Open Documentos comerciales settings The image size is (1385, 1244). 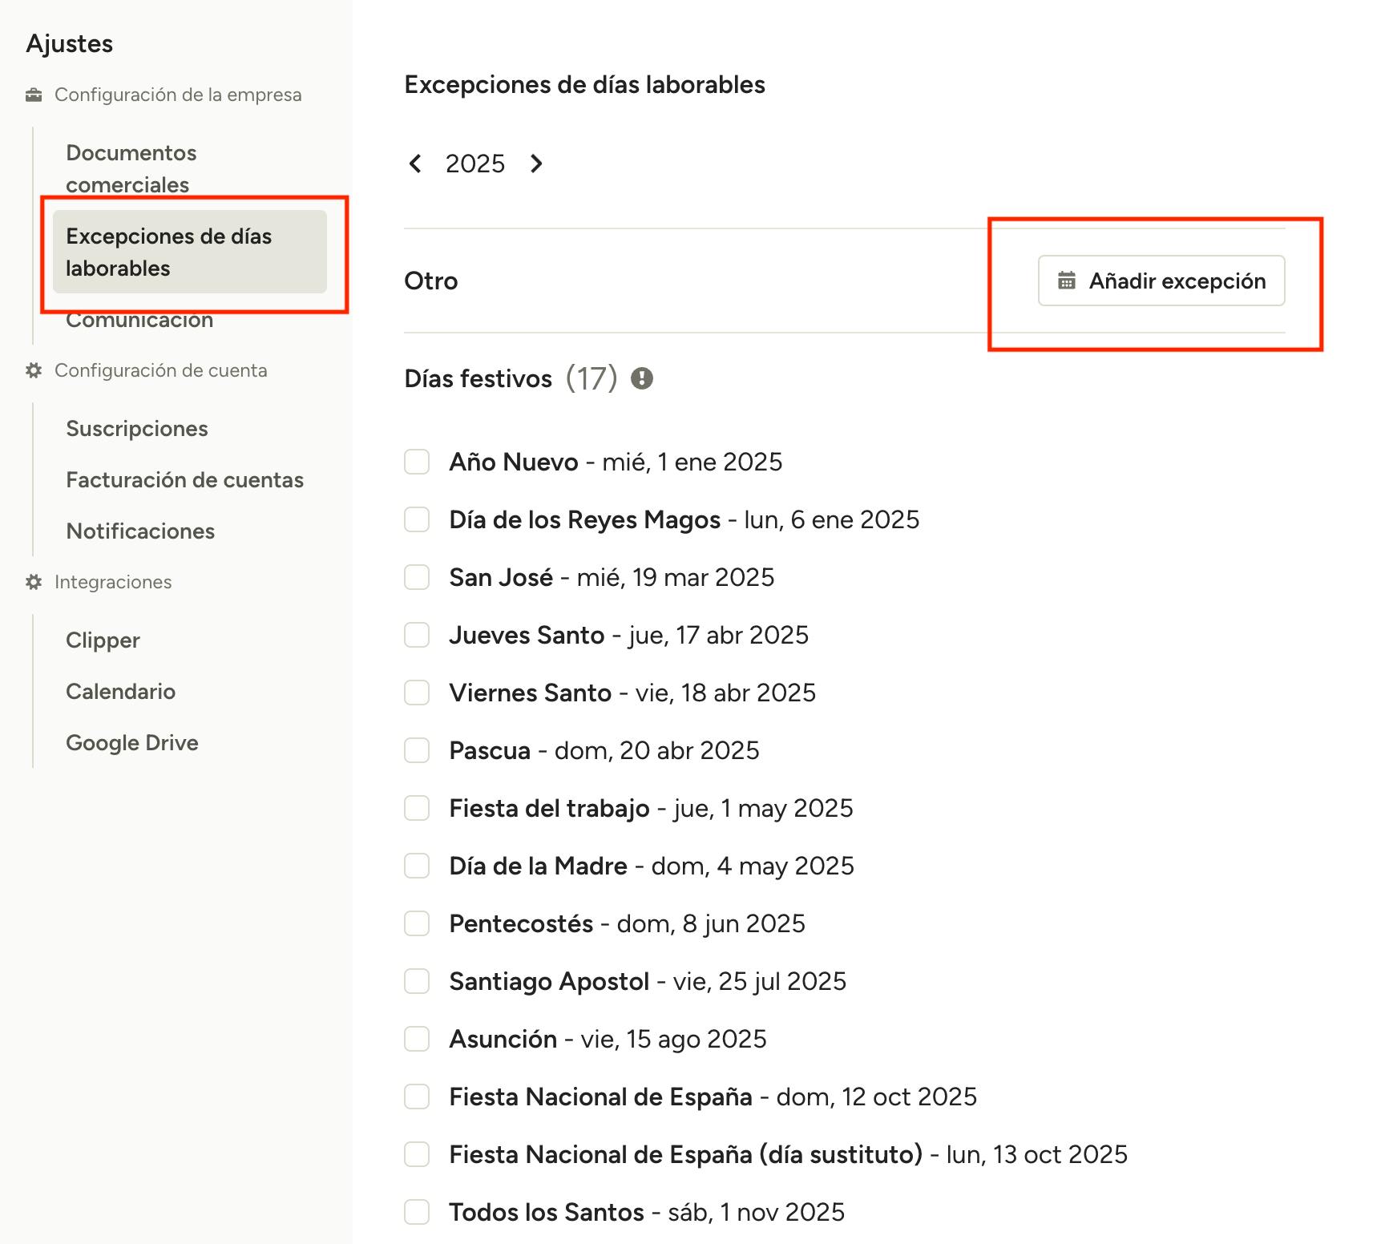(x=131, y=168)
